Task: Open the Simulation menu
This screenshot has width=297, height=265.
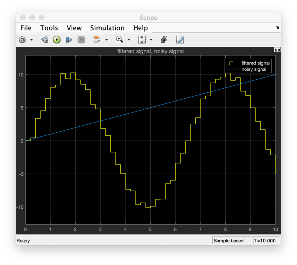Action: click(107, 28)
